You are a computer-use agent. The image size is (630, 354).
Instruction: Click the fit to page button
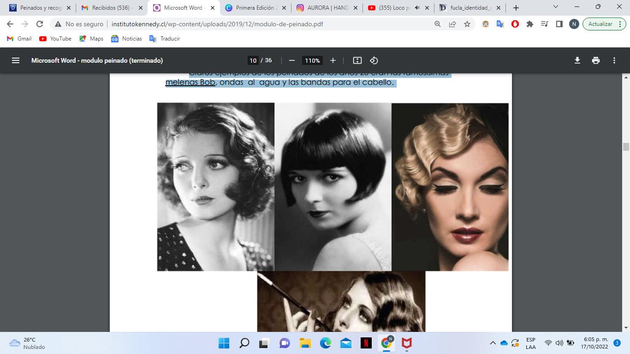tap(357, 60)
